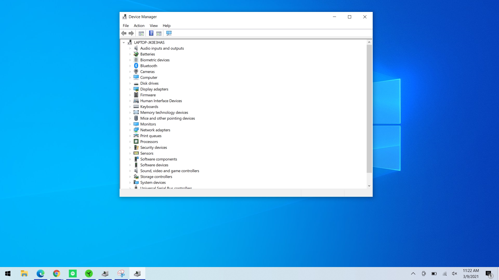Image resolution: width=499 pixels, height=280 pixels.
Task: Click the Help menu item
Action: pos(166,25)
